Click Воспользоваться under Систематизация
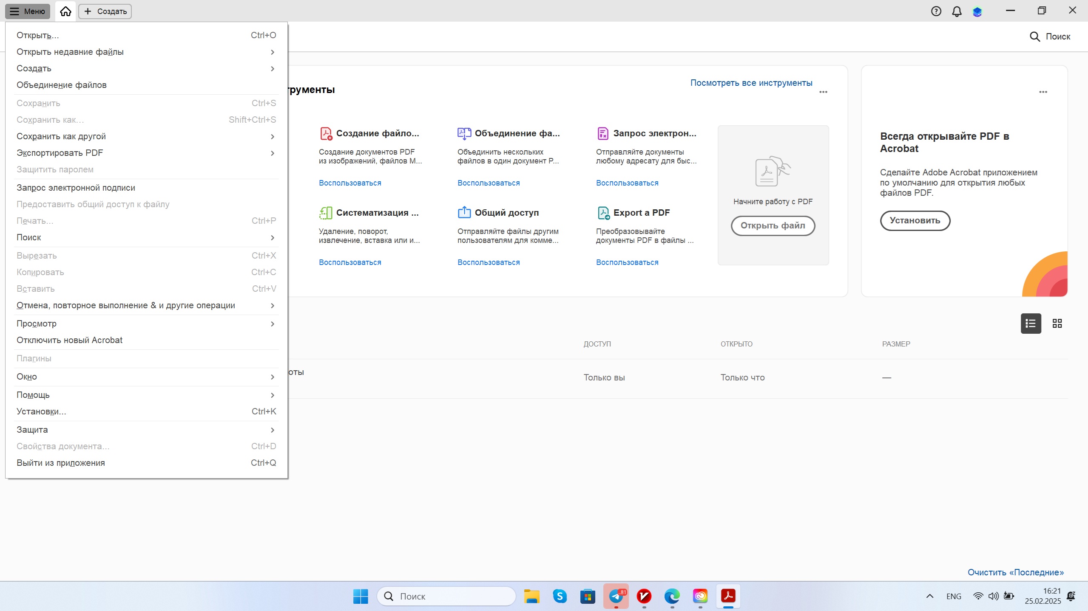Image resolution: width=1088 pixels, height=611 pixels. 350,262
